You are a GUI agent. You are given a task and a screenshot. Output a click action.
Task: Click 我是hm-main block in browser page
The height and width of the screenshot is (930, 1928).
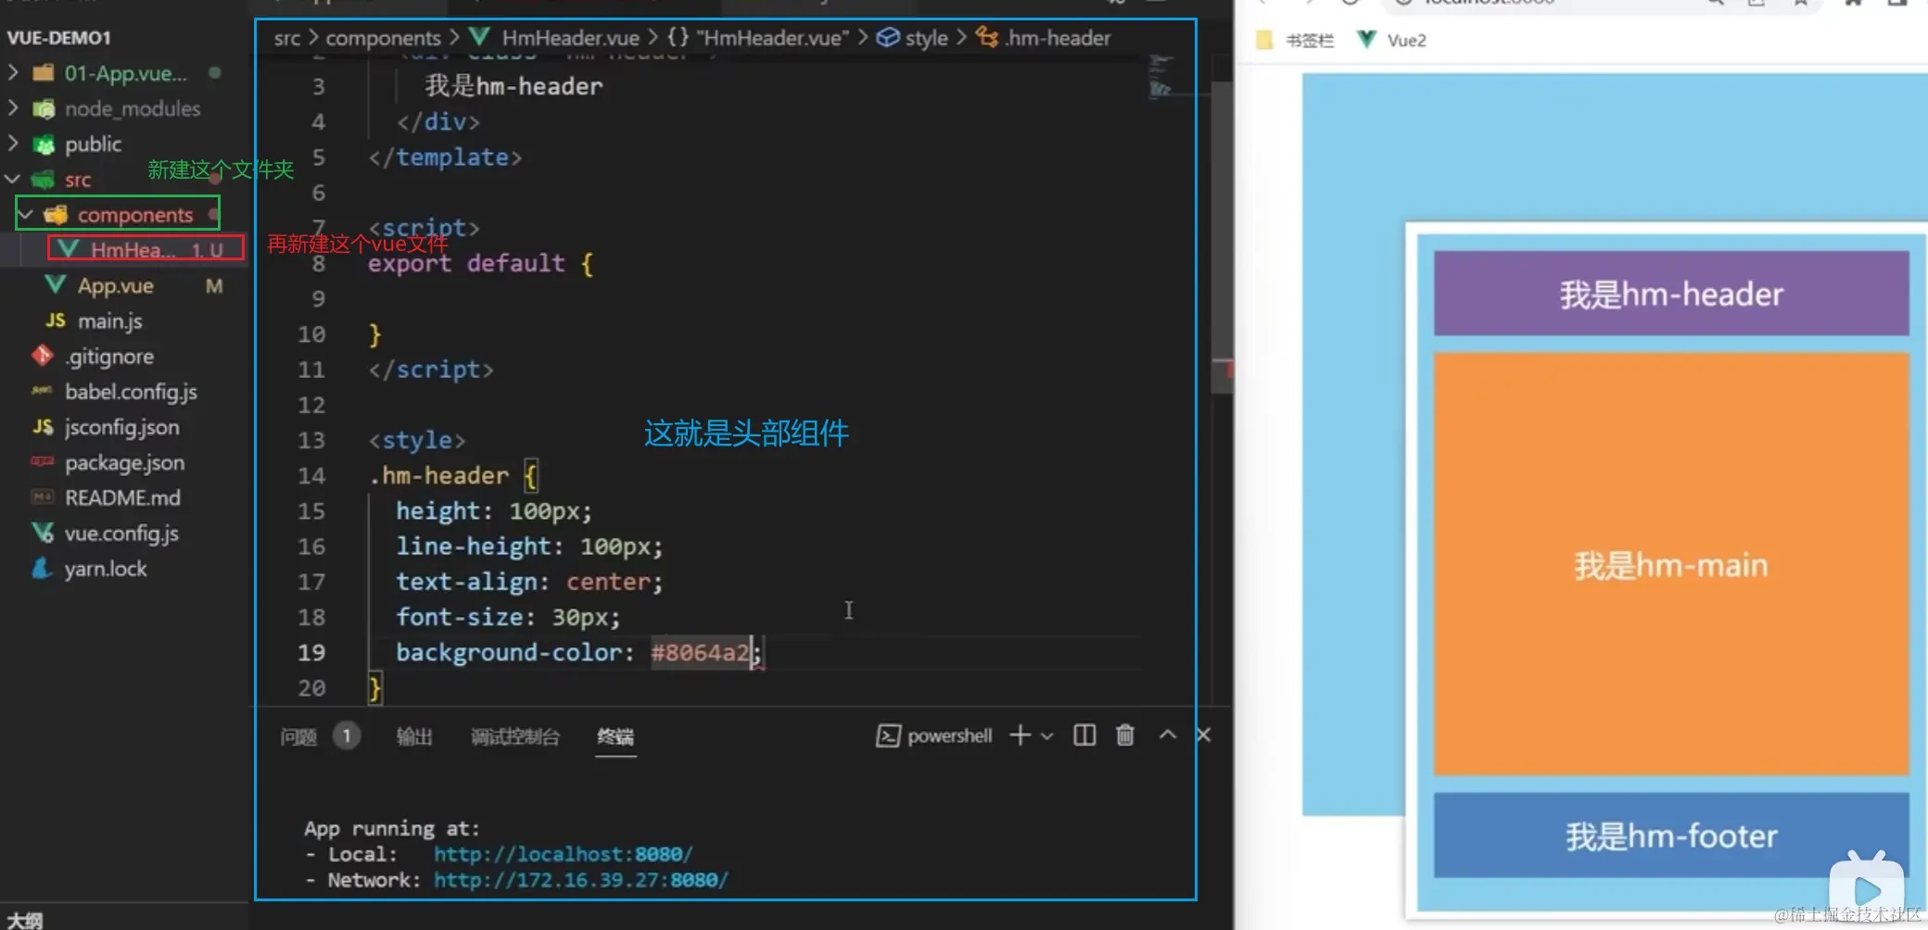coord(1671,564)
